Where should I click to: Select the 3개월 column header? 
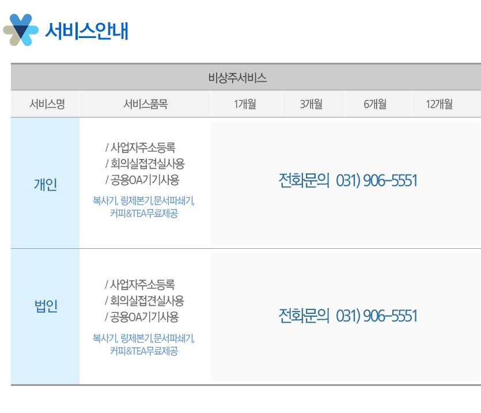pyautogui.click(x=311, y=104)
